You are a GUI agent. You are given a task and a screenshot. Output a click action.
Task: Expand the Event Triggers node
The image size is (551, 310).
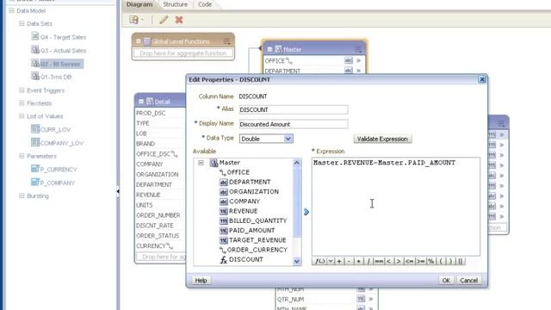pos(22,90)
